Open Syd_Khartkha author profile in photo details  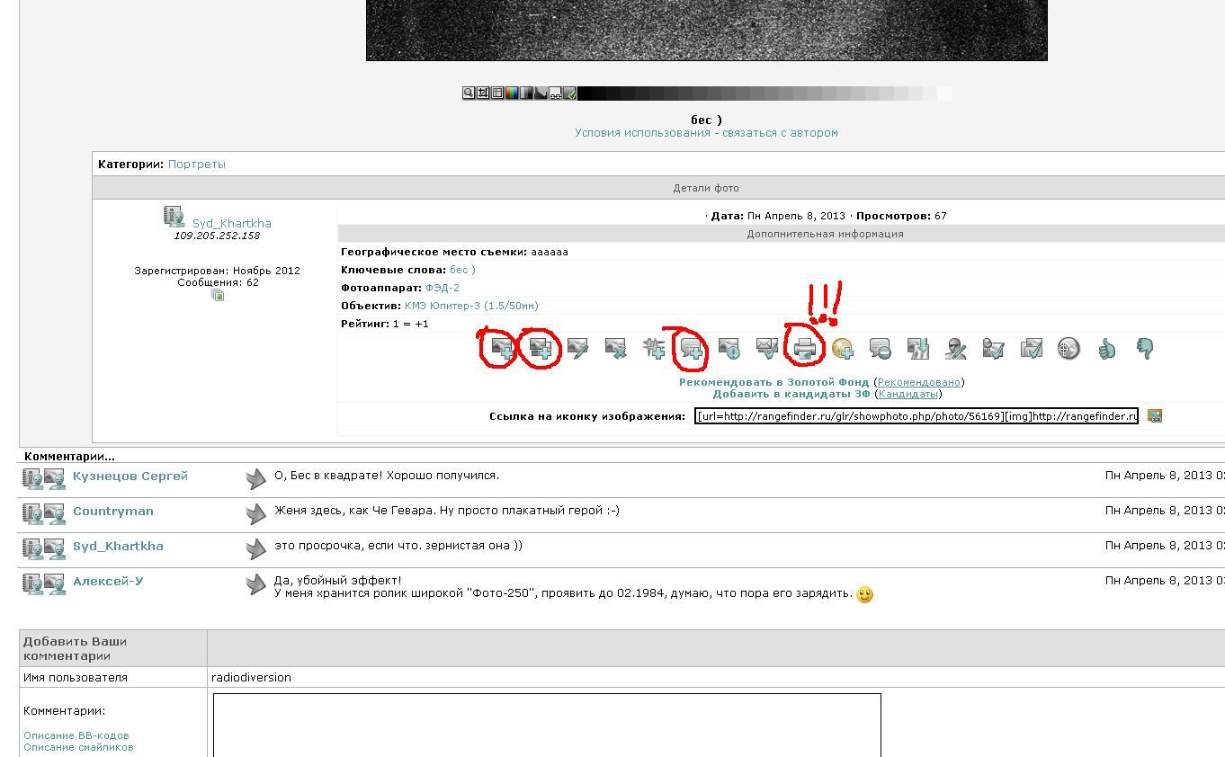231,223
